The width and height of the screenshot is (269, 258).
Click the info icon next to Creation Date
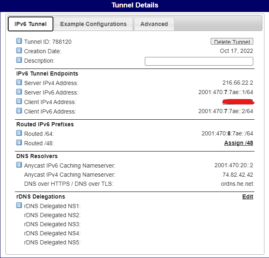point(19,51)
